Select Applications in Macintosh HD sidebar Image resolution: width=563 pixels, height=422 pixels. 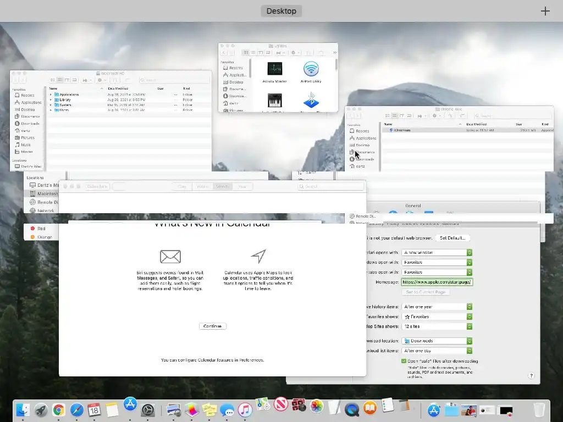point(28,103)
